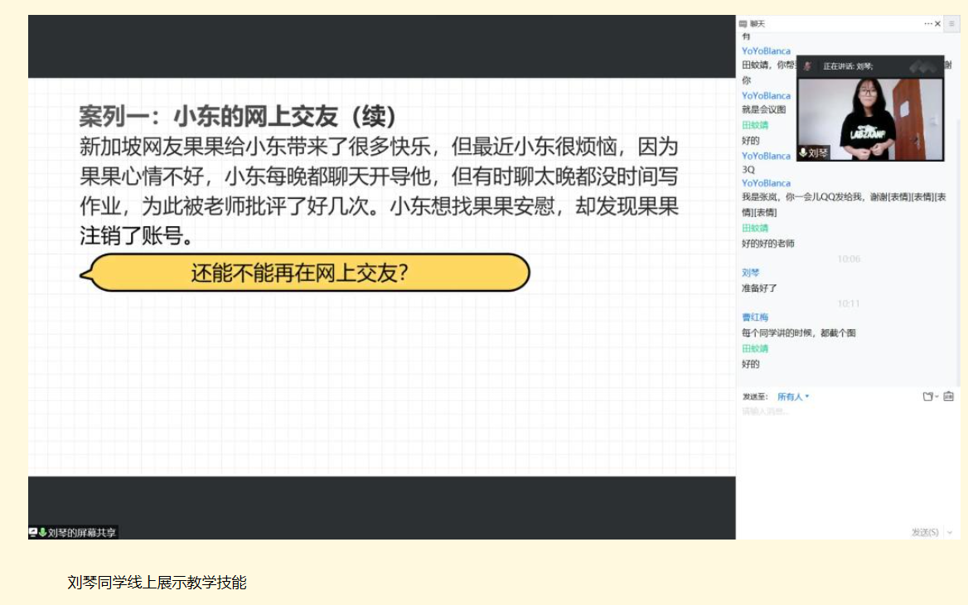The width and height of the screenshot is (968, 605).
Task: Click the hamburger menu icon beside chat header
Action: tap(951, 24)
